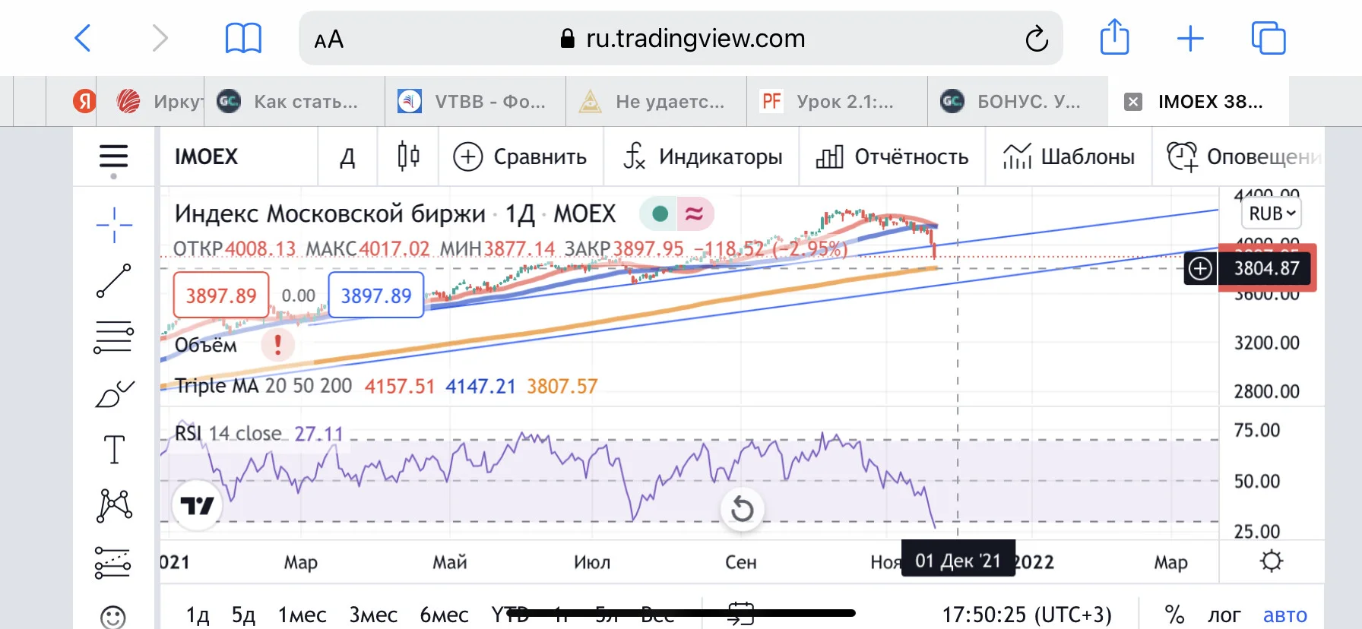The image size is (1362, 629).
Task: Open the Д timeframe interval dropdown
Action: tap(347, 156)
